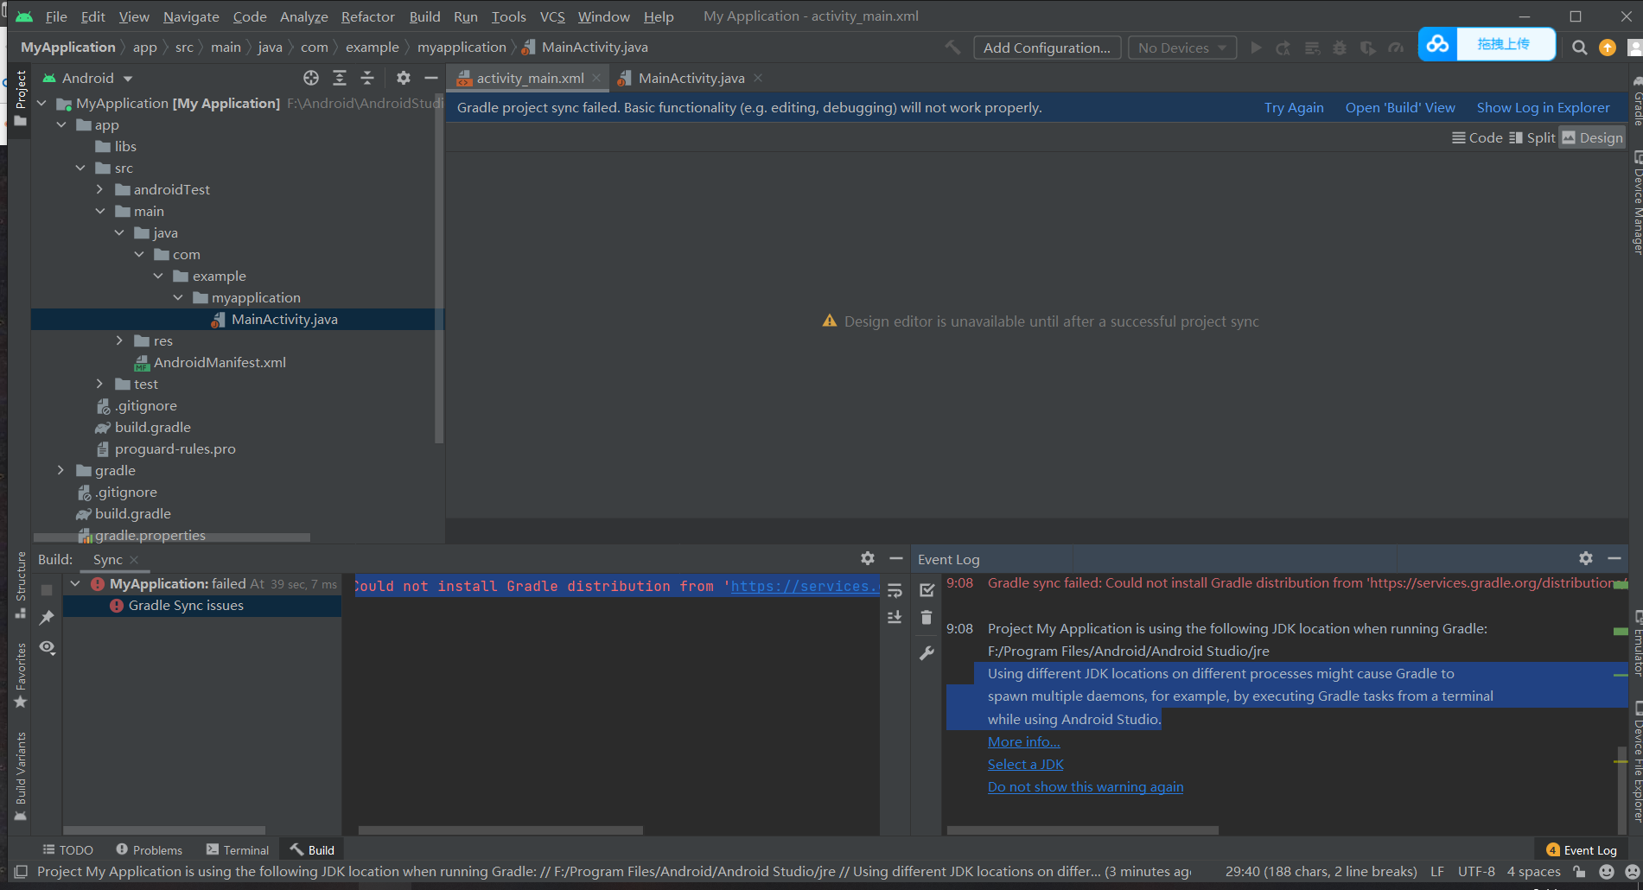This screenshot has width=1643, height=890.
Task: Toggle the Structure side tool window
Action: coord(21,585)
